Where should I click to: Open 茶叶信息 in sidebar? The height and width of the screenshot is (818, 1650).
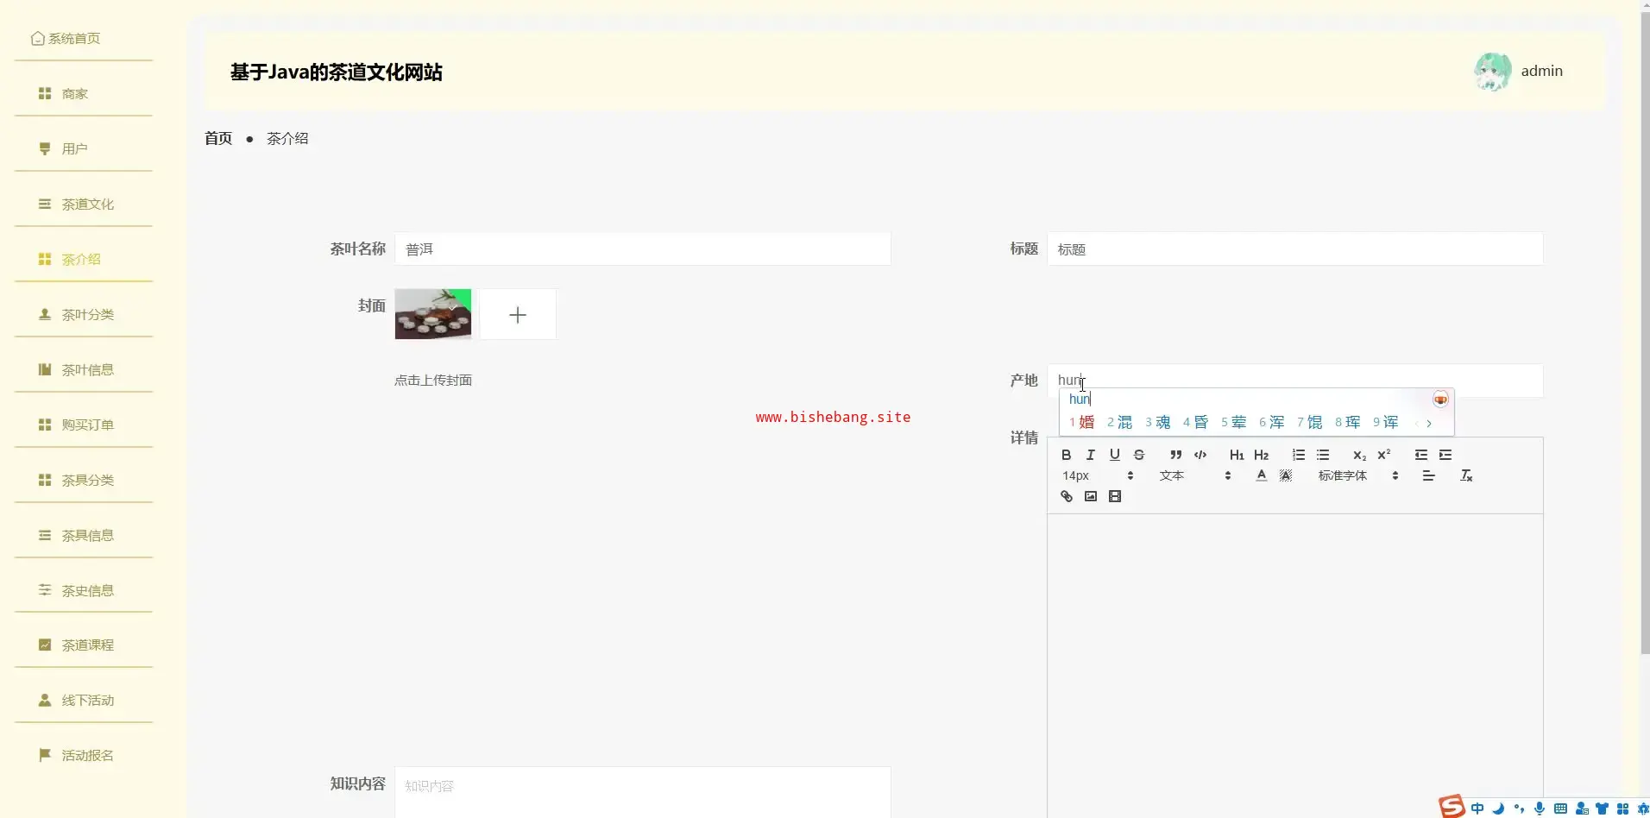pyautogui.click(x=84, y=369)
